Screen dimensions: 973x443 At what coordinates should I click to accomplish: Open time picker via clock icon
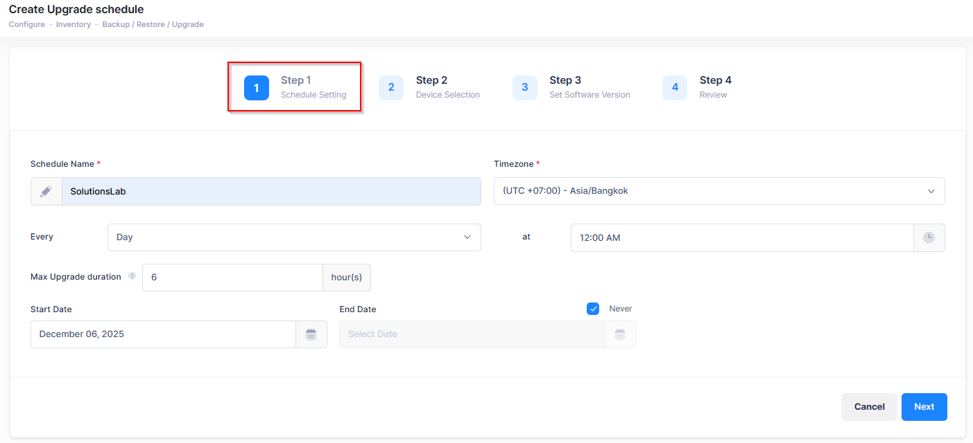point(929,237)
